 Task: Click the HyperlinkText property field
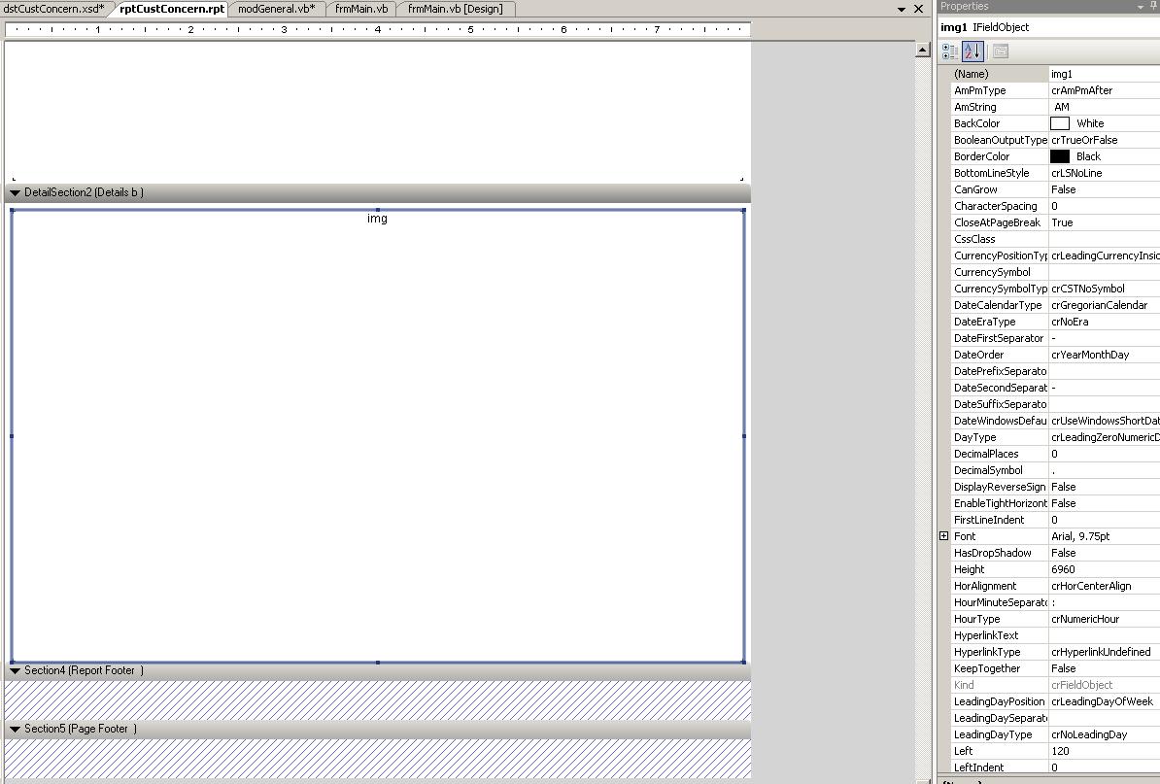click(x=1105, y=635)
